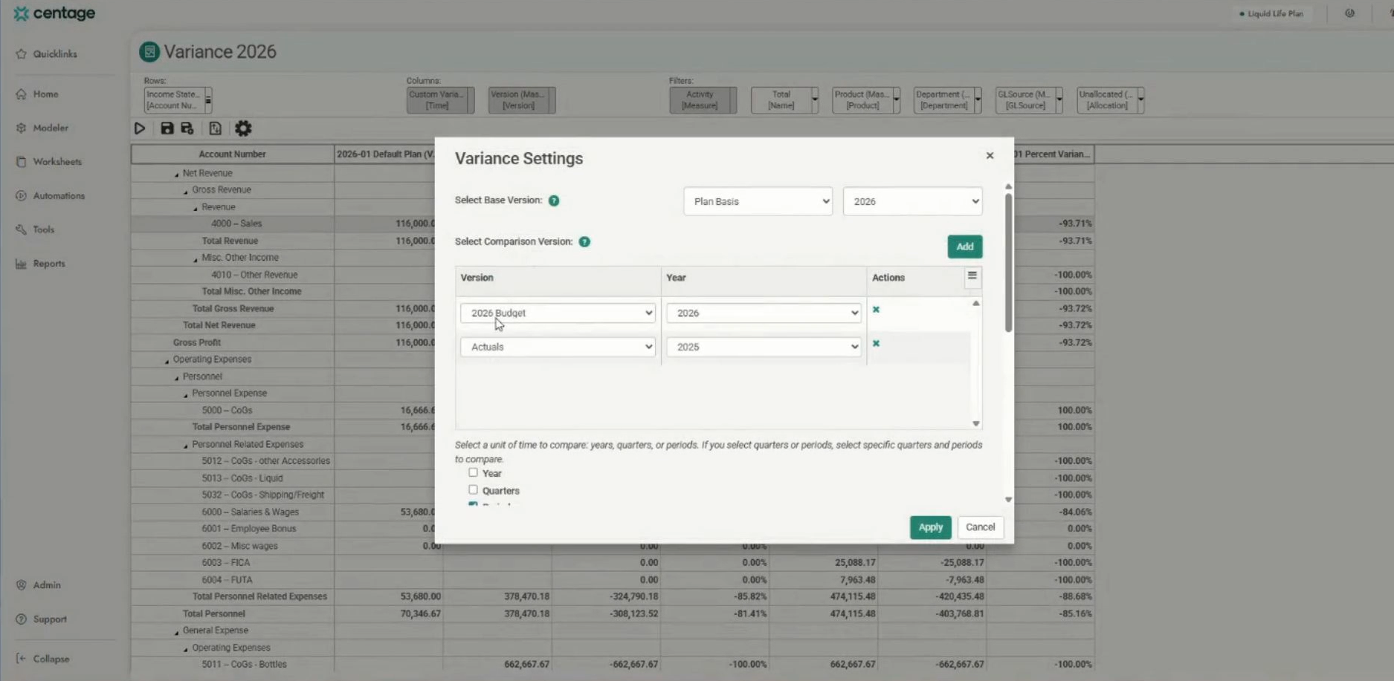The width and height of the screenshot is (1394, 681).
Task: Click the save icon in the toolbar
Action: coord(167,128)
